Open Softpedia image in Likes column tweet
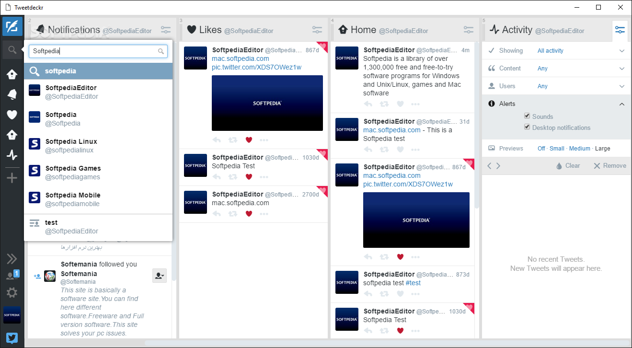 267,103
